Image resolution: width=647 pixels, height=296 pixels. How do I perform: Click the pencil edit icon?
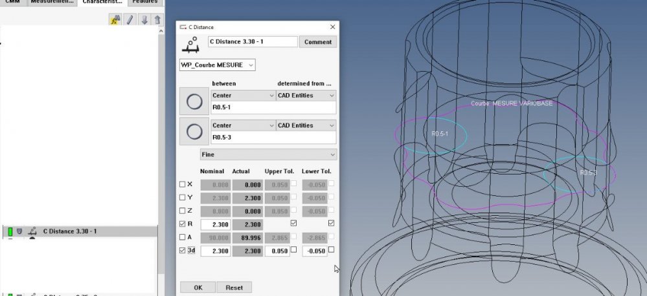[130, 19]
